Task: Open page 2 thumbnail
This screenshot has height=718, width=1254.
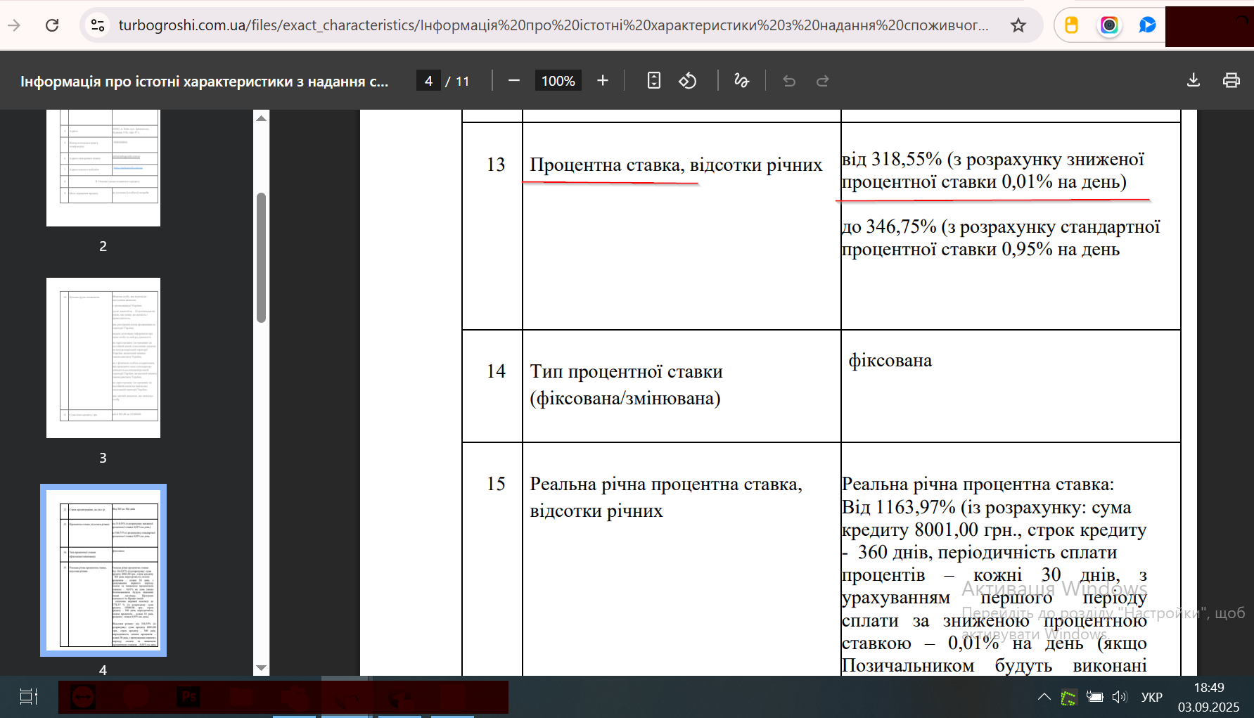Action: point(103,167)
